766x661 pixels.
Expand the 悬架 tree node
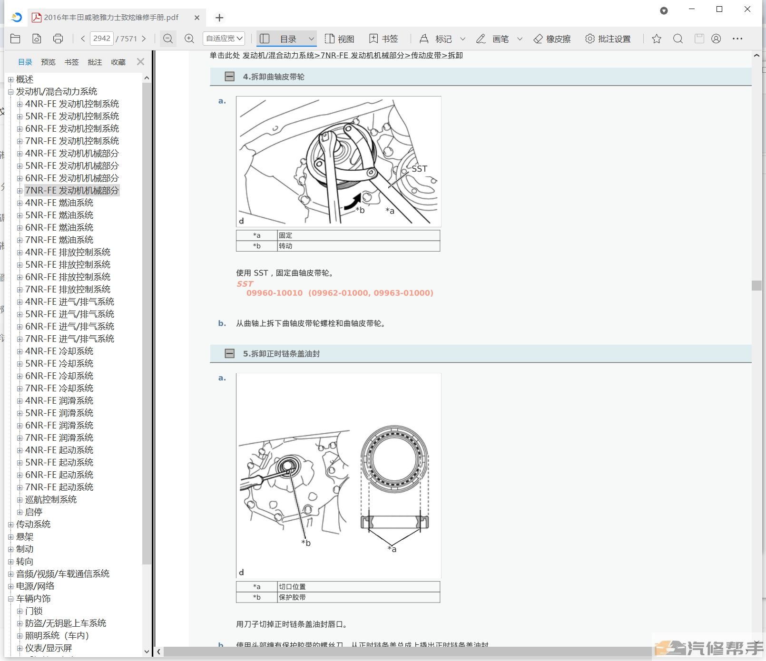click(10, 537)
